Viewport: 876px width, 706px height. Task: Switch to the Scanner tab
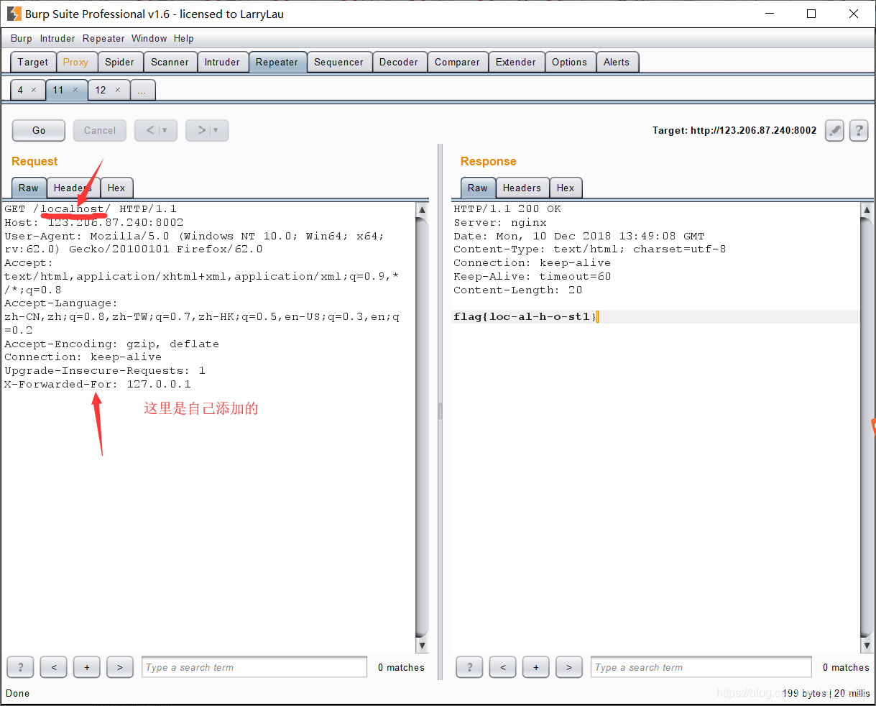170,62
